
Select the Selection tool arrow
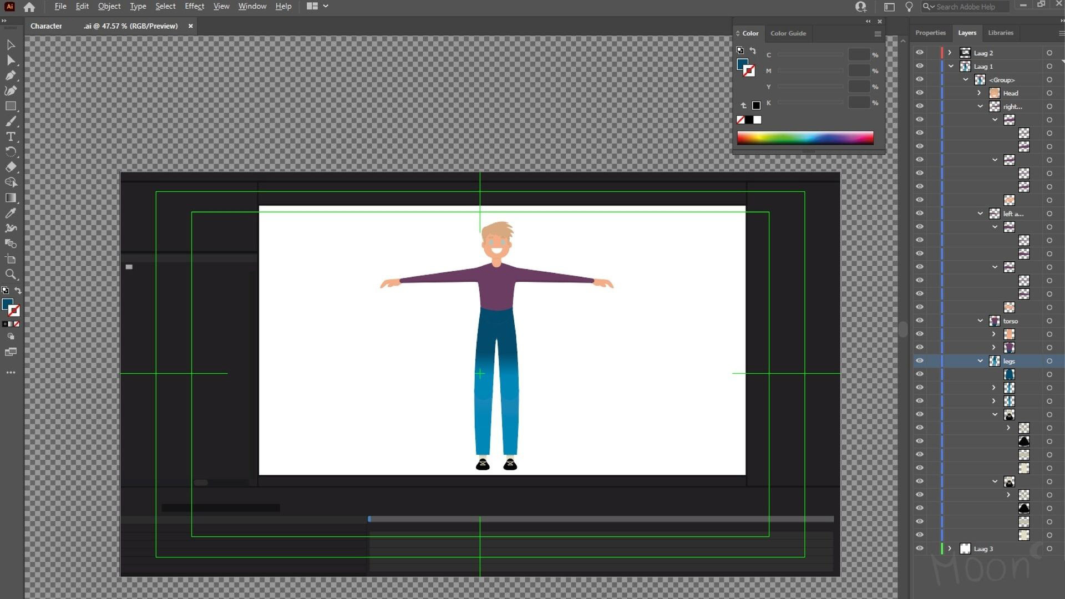point(11,44)
